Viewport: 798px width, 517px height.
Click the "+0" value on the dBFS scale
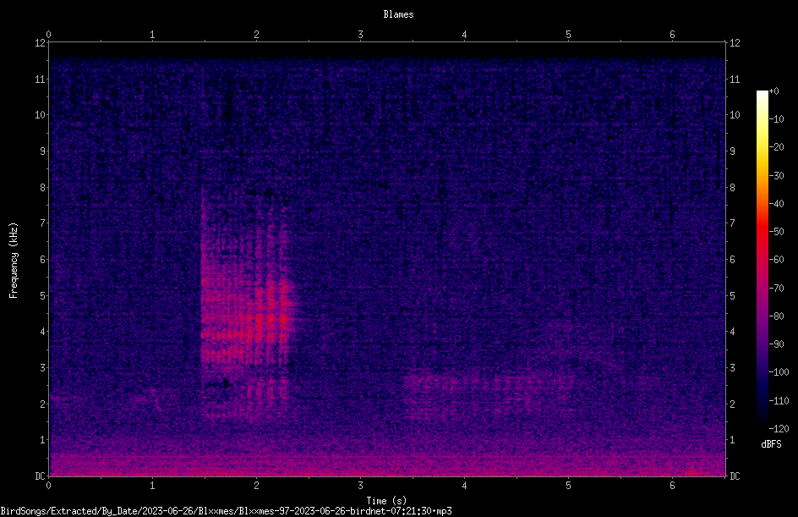[x=774, y=91]
